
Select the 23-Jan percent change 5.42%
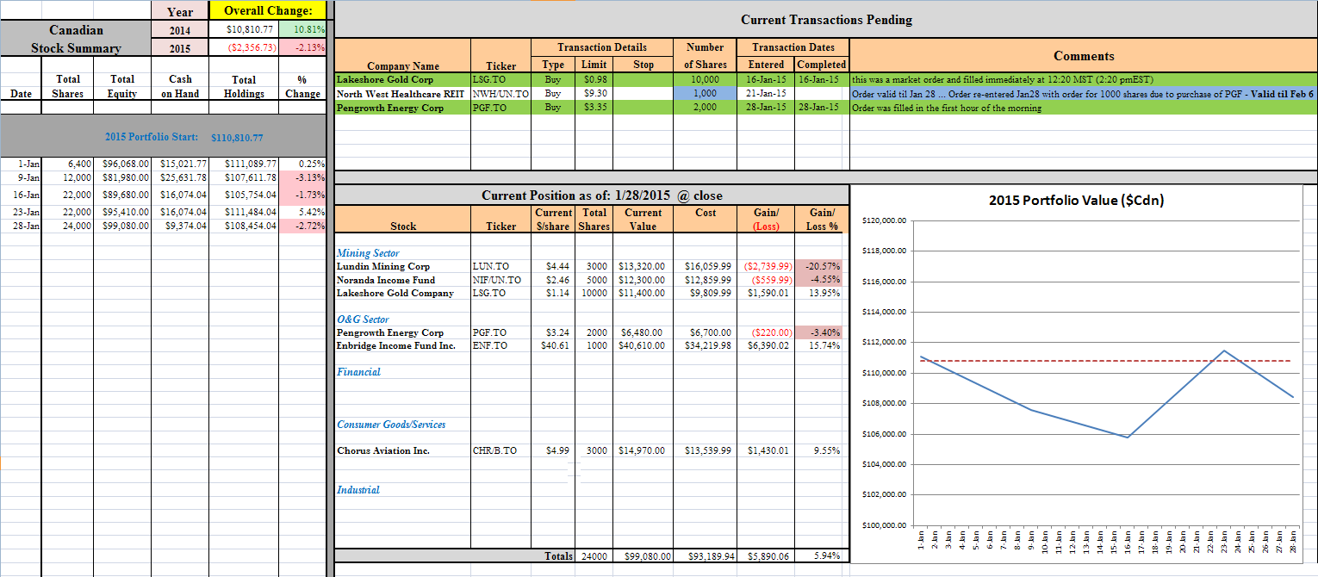(303, 212)
